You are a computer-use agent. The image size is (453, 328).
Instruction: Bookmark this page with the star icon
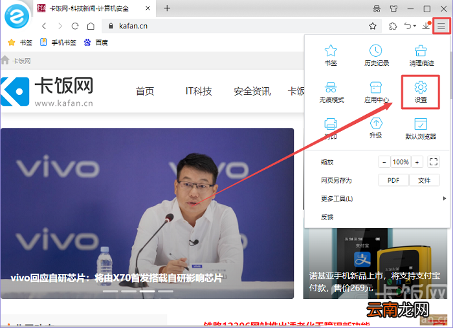[x=373, y=26]
